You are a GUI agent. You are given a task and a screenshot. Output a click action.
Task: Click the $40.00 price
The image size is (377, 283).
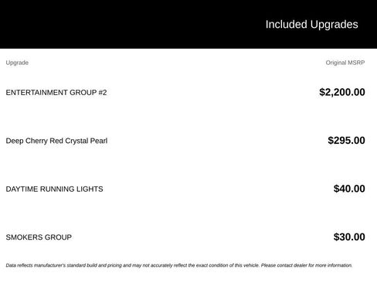[349, 189]
